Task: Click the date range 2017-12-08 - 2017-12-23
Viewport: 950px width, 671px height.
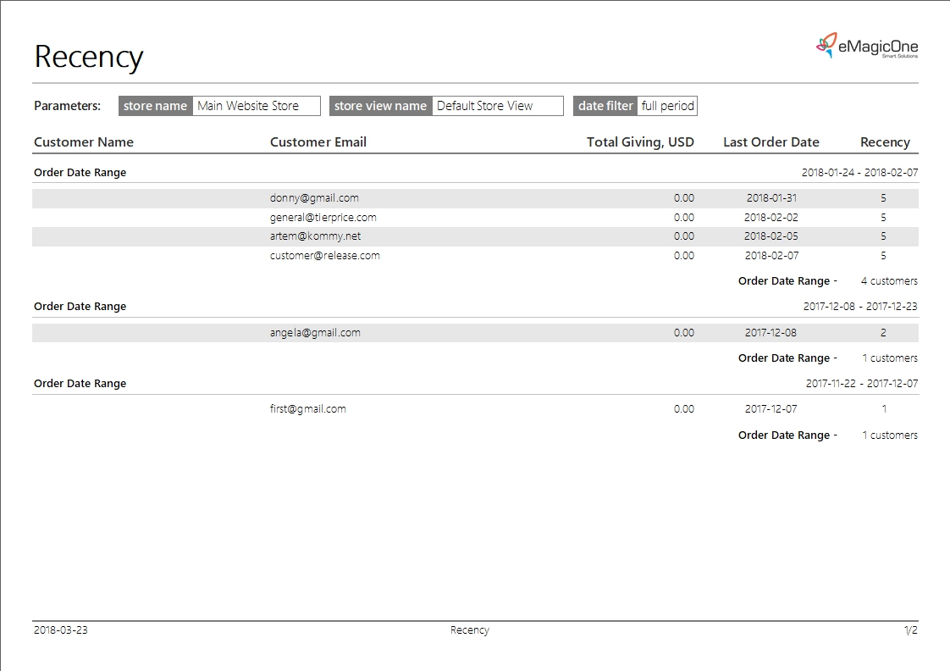Action: [x=860, y=307]
